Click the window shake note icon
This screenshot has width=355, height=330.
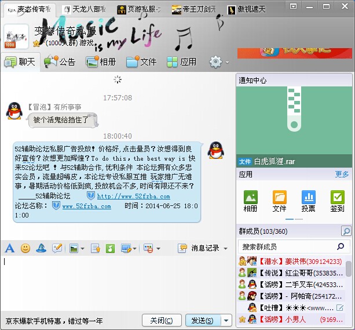[x=57, y=248]
